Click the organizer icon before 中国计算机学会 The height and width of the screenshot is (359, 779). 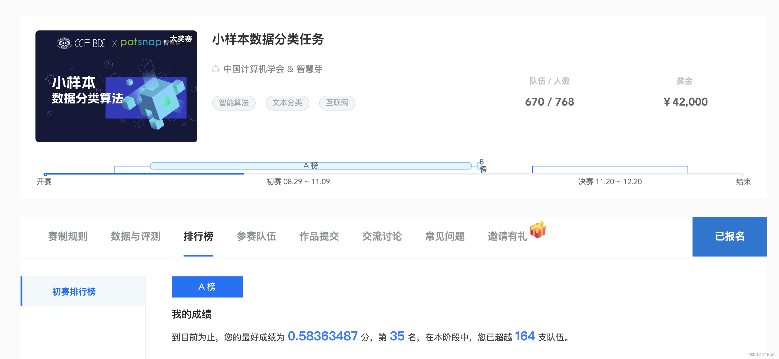pos(216,69)
